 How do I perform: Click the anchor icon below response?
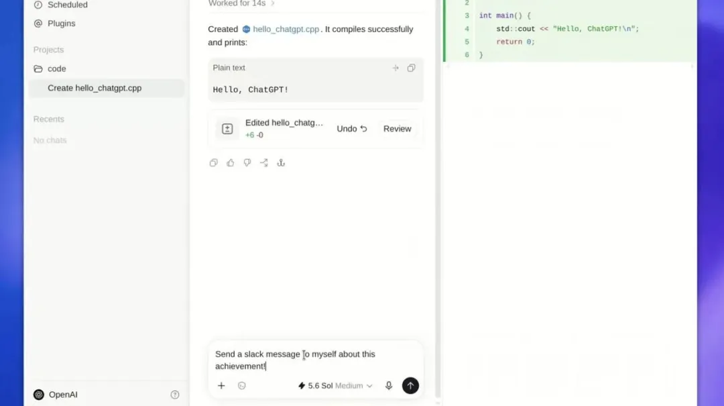(x=281, y=163)
